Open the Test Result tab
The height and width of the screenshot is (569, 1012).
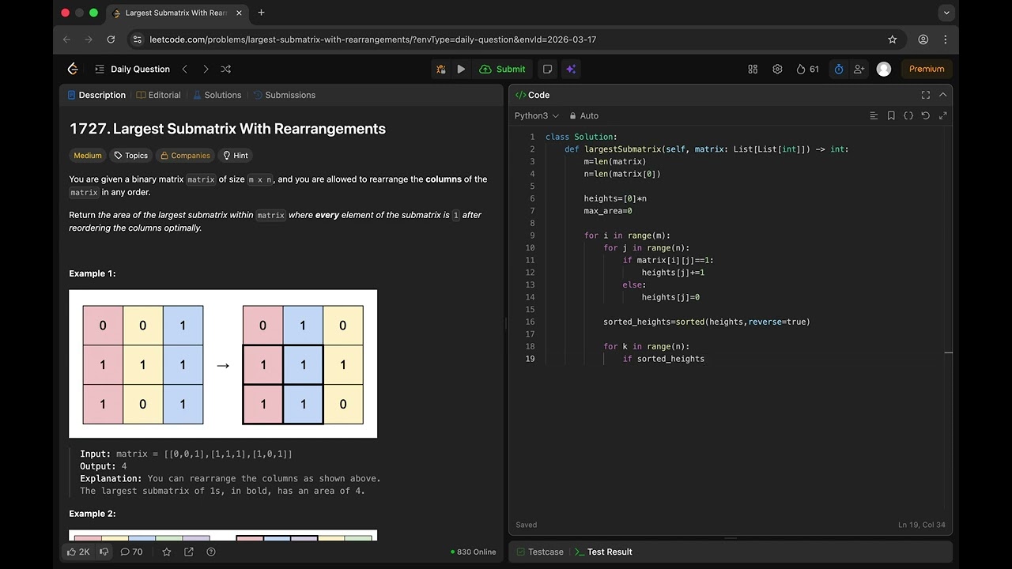tap(603, 552)
